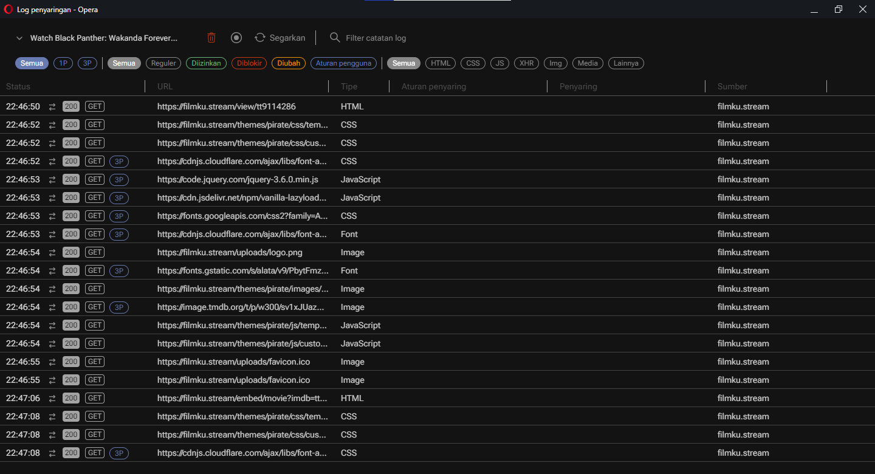The height and width of the screenshot is (474, 875).
Task: Click the search magnifier icon
Action: [x=334, y=37]
